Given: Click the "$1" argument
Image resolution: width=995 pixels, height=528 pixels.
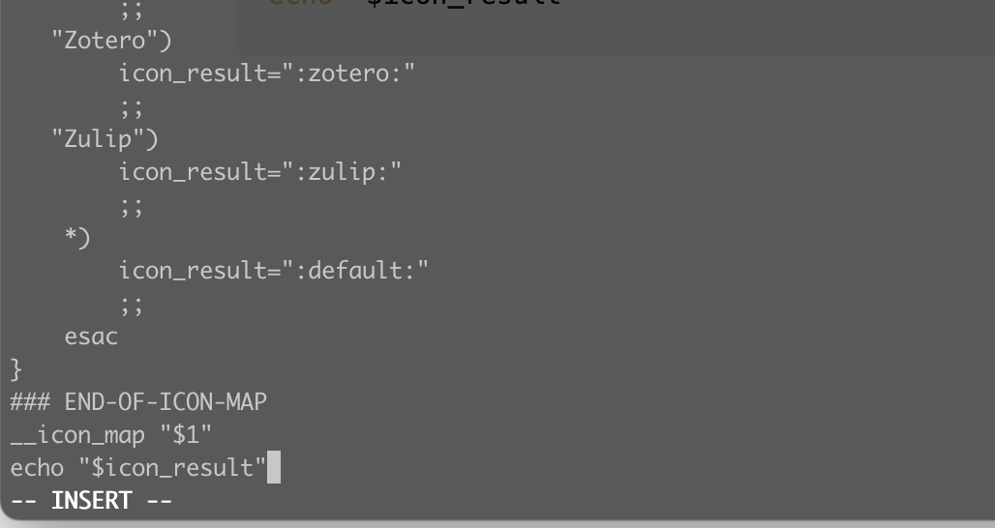Looking at the screenshot, I should click(184, 435).
